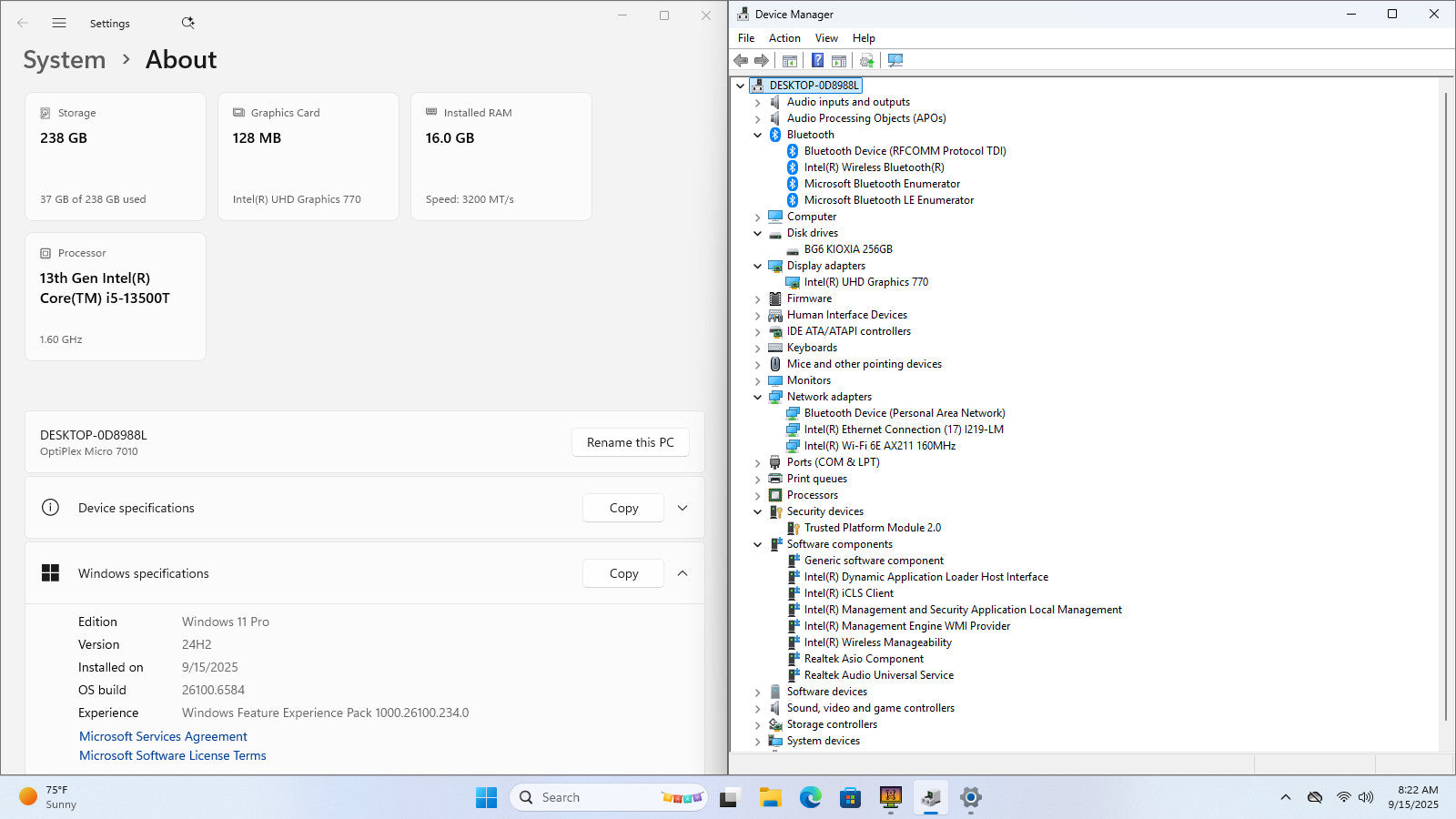
Task: Open the Microsoft Services Agreement link
Action: 163,736
